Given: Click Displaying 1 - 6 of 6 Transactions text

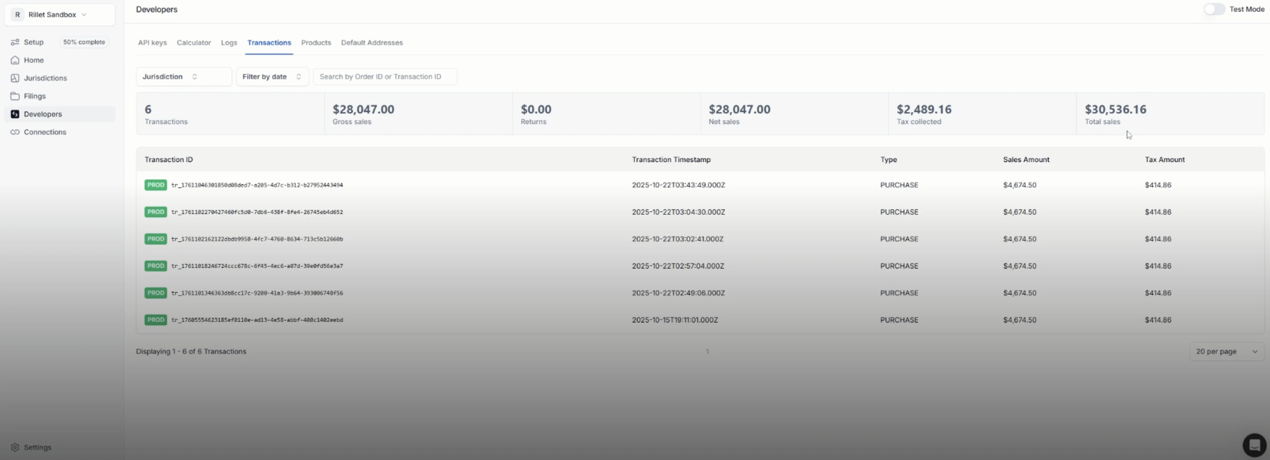Looking at the screenshot, I should [191, 352].
